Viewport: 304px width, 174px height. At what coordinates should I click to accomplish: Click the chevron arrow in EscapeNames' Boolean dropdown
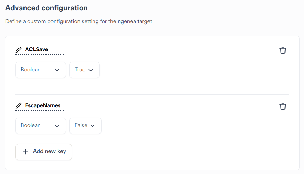pyautogui.click(x=57, y=126)
